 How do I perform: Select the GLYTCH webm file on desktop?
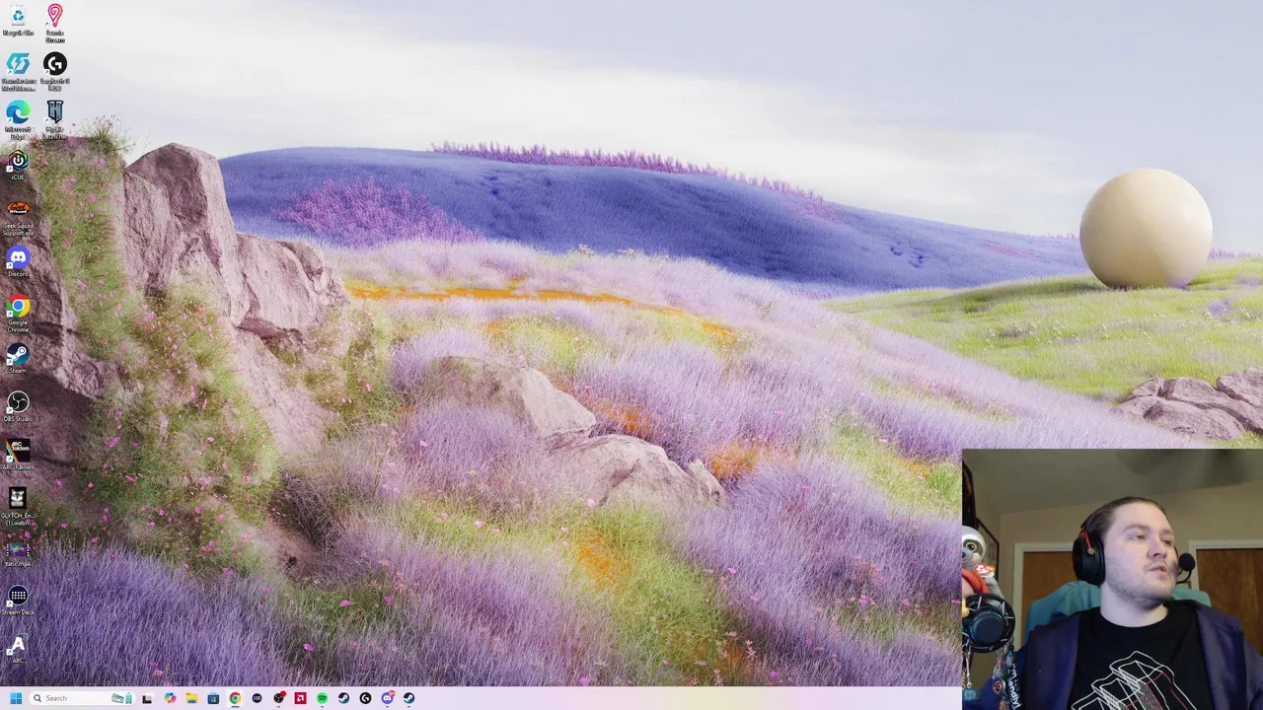point(18,507)
